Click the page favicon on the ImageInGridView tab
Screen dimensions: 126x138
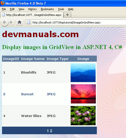[4, 15]
